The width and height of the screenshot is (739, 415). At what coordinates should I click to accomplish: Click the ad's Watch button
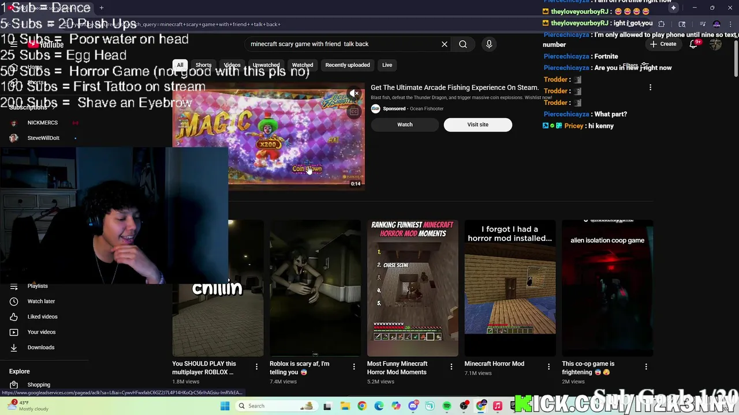pos(405,124)
